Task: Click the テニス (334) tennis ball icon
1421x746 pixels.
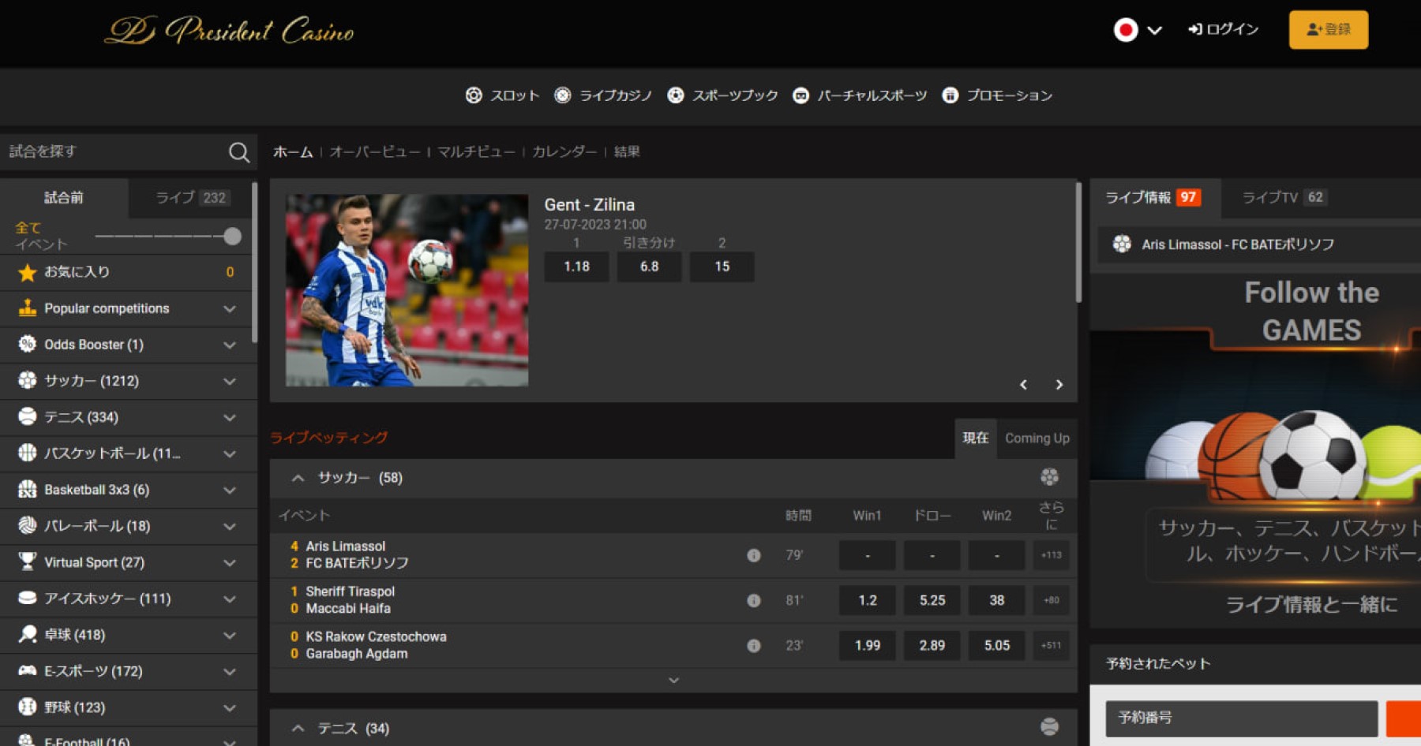Action: [x=28, y=416]
